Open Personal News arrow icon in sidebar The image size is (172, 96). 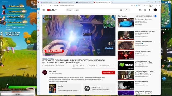(x=38, y=36)
